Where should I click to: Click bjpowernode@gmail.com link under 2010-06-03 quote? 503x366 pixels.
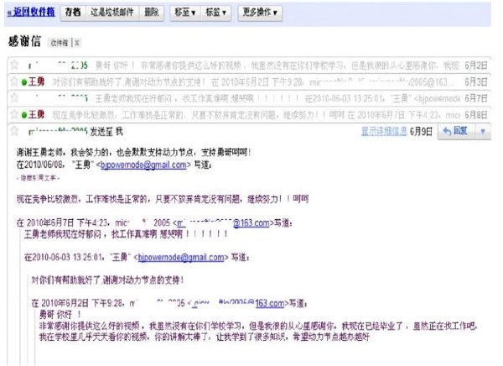181,258
